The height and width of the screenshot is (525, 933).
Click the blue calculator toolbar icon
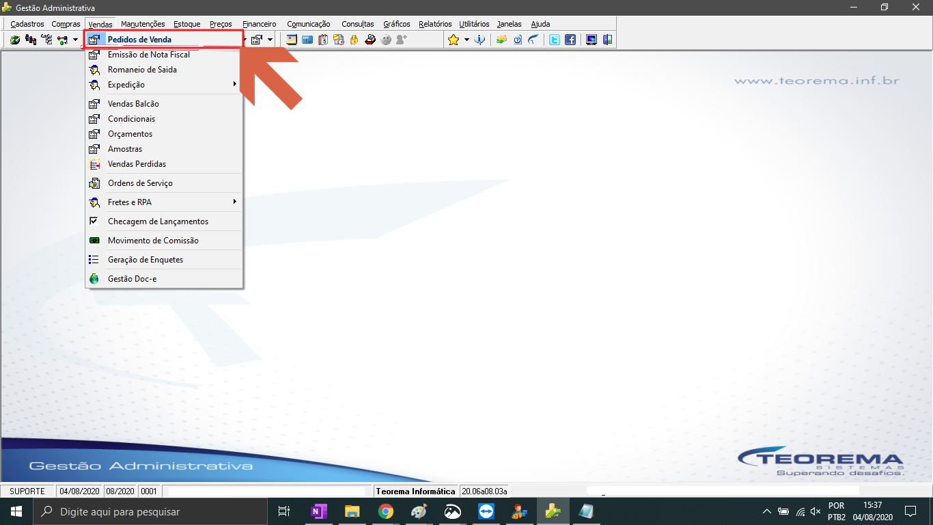(x=307, y=40)
